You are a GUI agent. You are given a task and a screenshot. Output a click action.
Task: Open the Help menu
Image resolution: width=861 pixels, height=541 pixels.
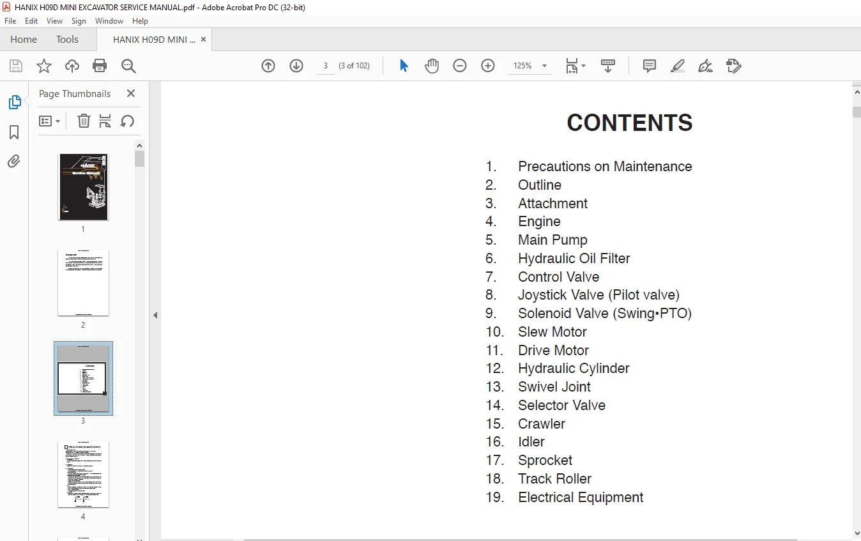click(x=140, y=21)
